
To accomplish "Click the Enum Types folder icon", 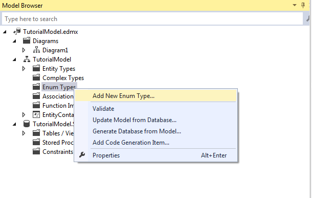I will tap(36, 87).
